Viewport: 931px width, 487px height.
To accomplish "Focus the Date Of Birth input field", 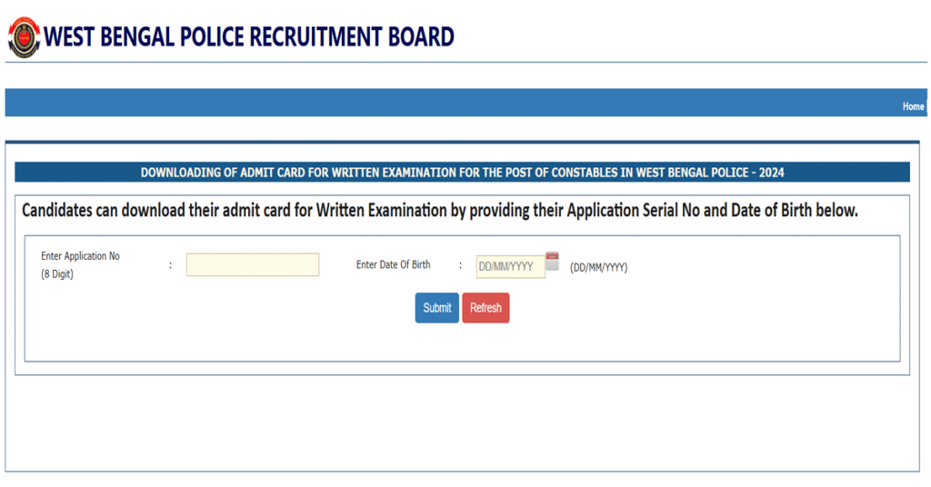I will [x=510, y=266].
